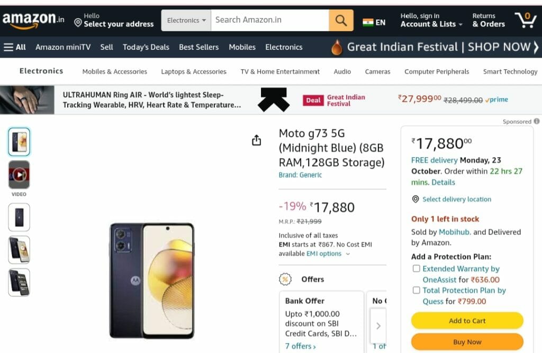Open the All hamburger menu

[15, 47]
